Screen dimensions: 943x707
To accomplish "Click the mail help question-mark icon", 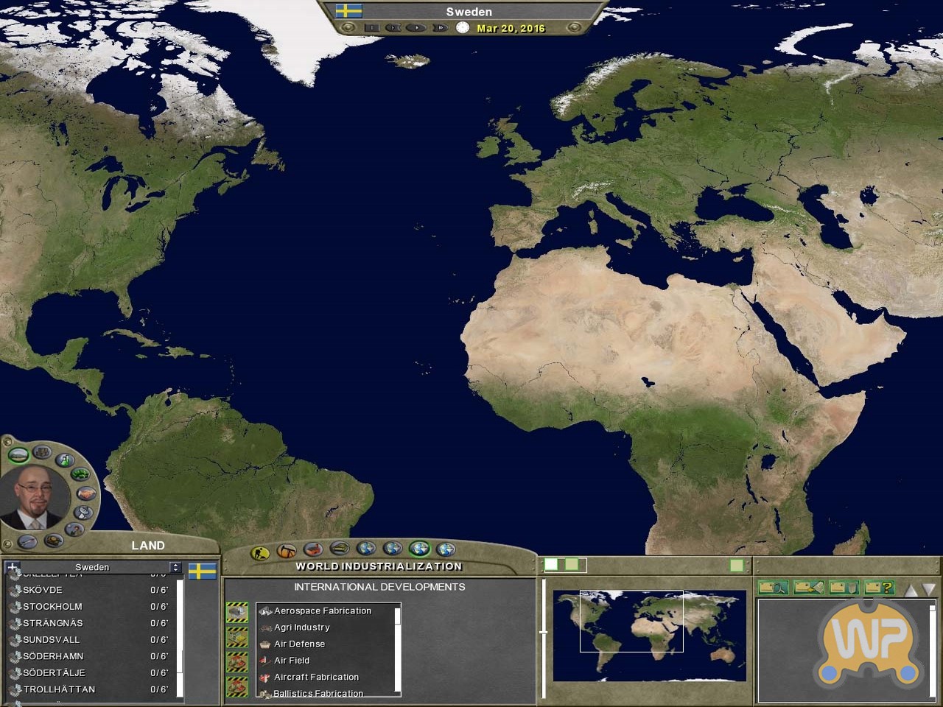I will tap(879, 587).
